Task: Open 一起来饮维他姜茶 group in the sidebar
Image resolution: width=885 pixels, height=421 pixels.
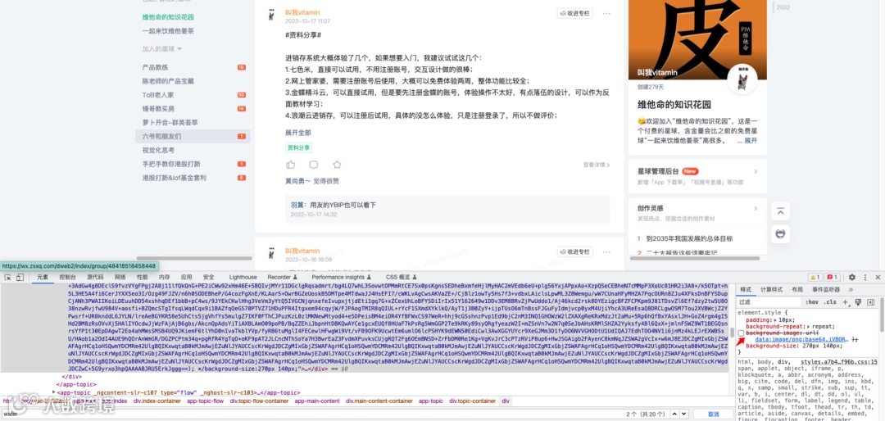Action: 168,31
